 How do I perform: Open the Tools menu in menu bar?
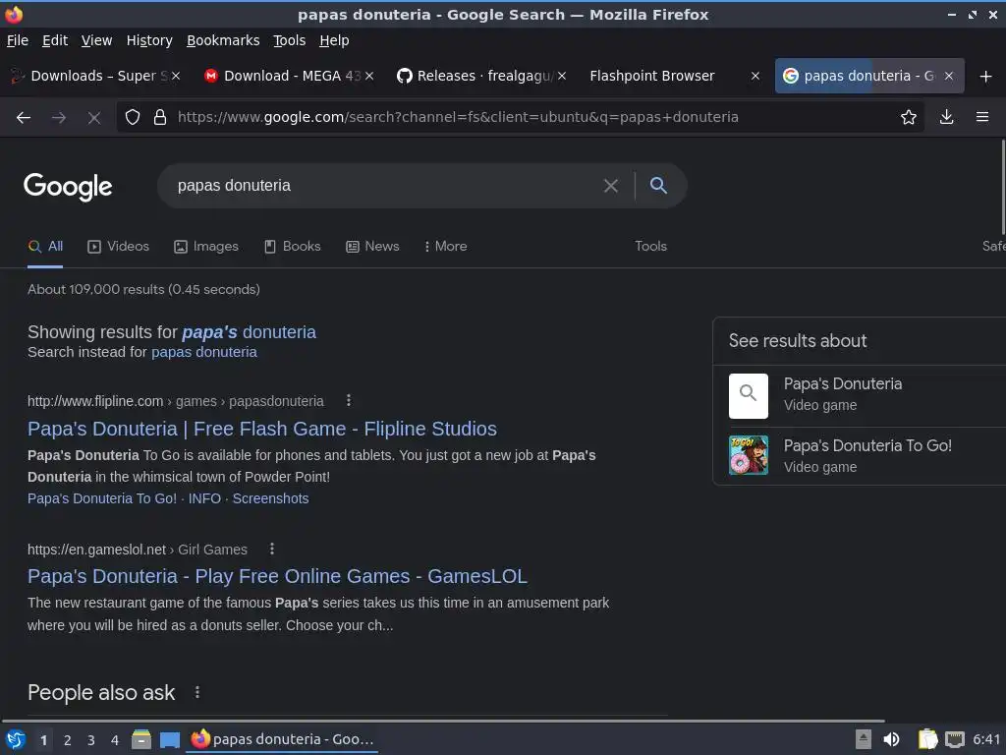point(290,40)
